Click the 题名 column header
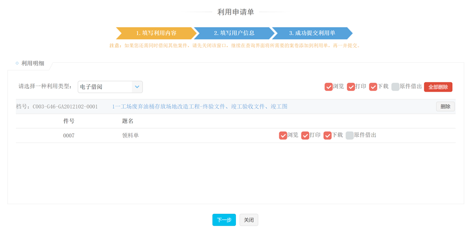Screen dimensions: 470x228 tap(128, 121)
